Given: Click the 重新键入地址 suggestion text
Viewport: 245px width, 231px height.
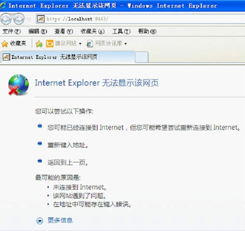Looking at the screenshot, I should coord(68,145).
